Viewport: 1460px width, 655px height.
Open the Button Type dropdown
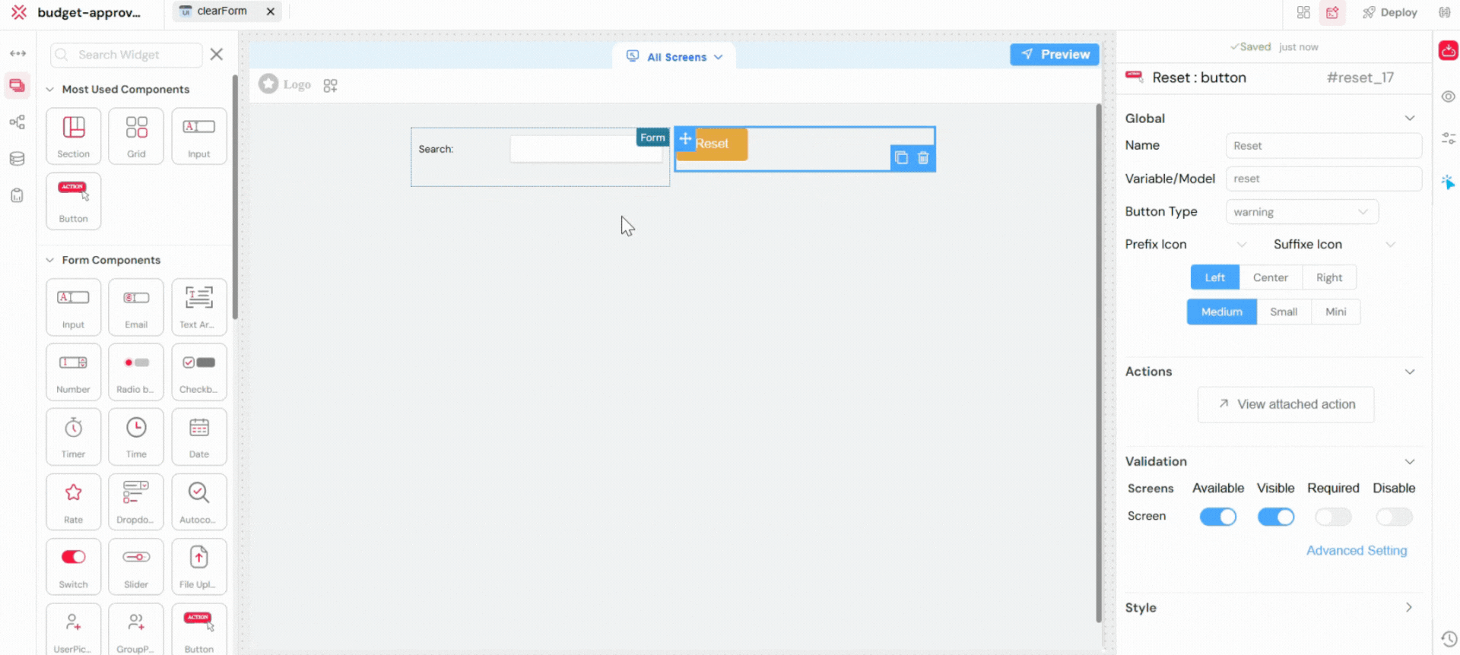coord(1301,212)
